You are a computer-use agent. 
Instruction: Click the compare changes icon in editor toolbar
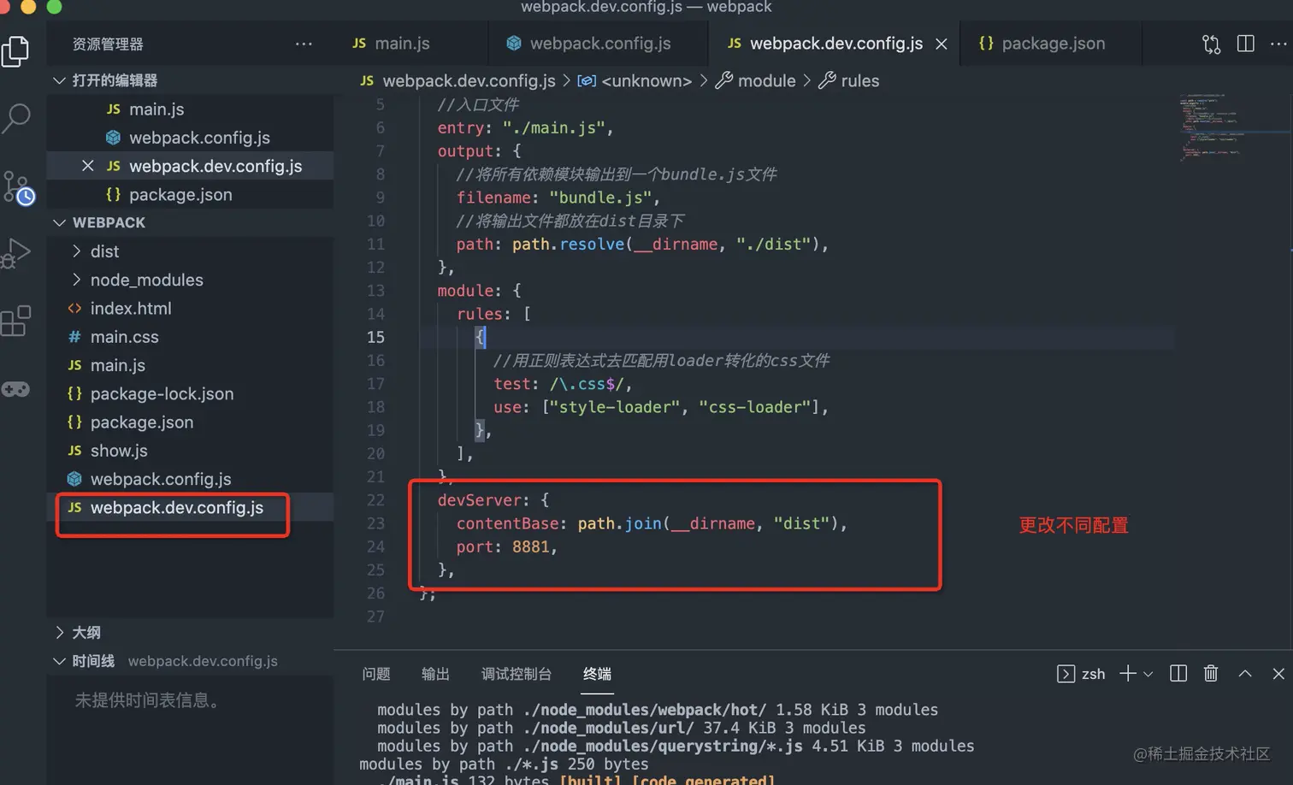click(x=1211, y=44)
